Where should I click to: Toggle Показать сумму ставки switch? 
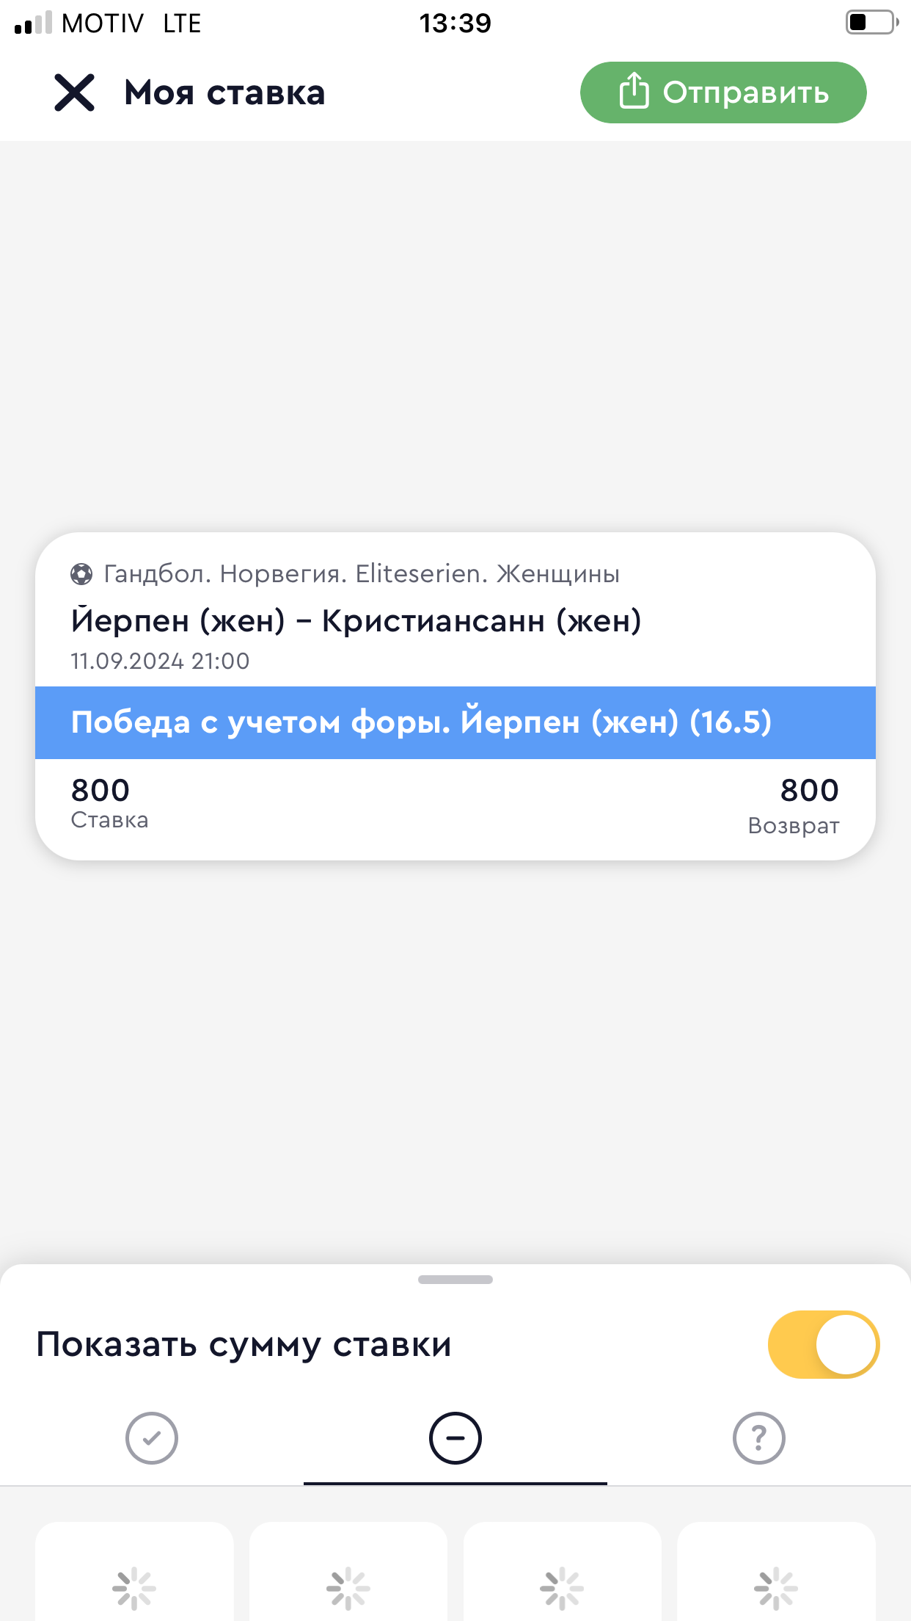pos(823,1344)
